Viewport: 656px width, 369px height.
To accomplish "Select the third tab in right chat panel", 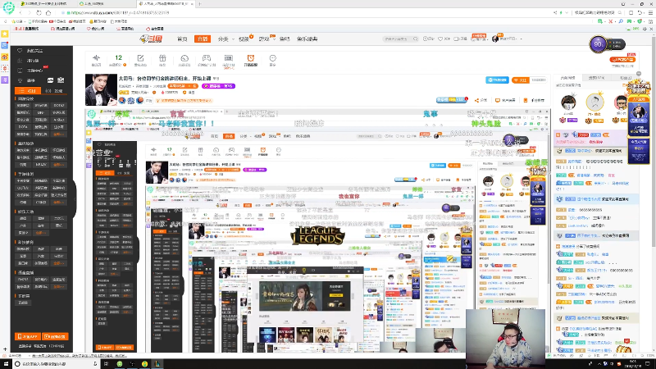I will [x=626, y=78].
